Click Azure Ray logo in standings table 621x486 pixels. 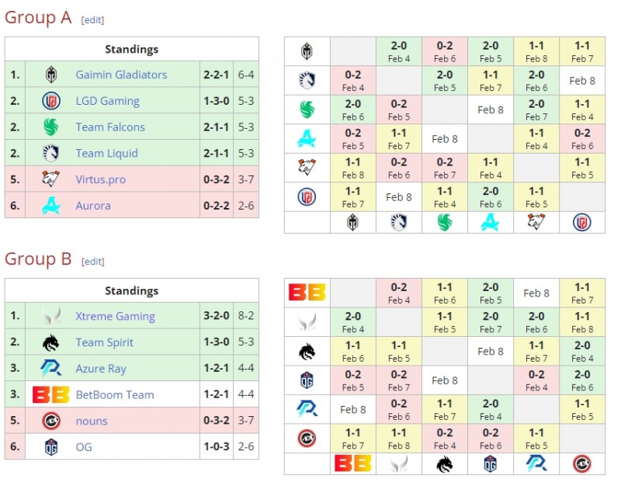tap(51, 369)
